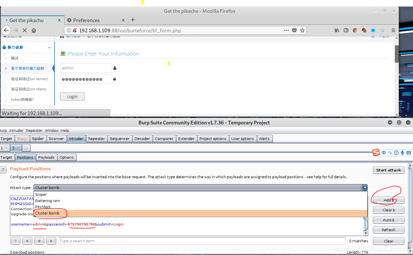Bookmark this page with star icon
Image resolution: width=413 pixels, height=255 pixels.
[x=302, y=30]
